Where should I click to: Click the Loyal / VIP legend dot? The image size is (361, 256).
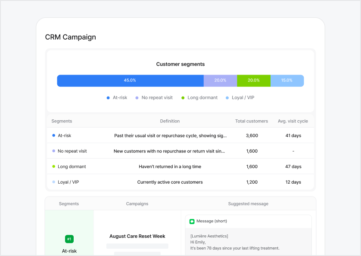point(227,98)
